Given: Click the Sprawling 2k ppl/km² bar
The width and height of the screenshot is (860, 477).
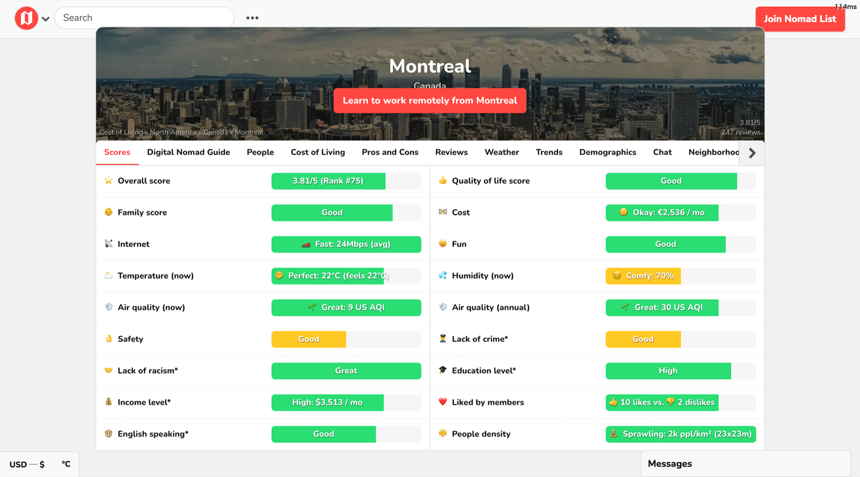Looking at the screenshot, I should click(681, 434).
